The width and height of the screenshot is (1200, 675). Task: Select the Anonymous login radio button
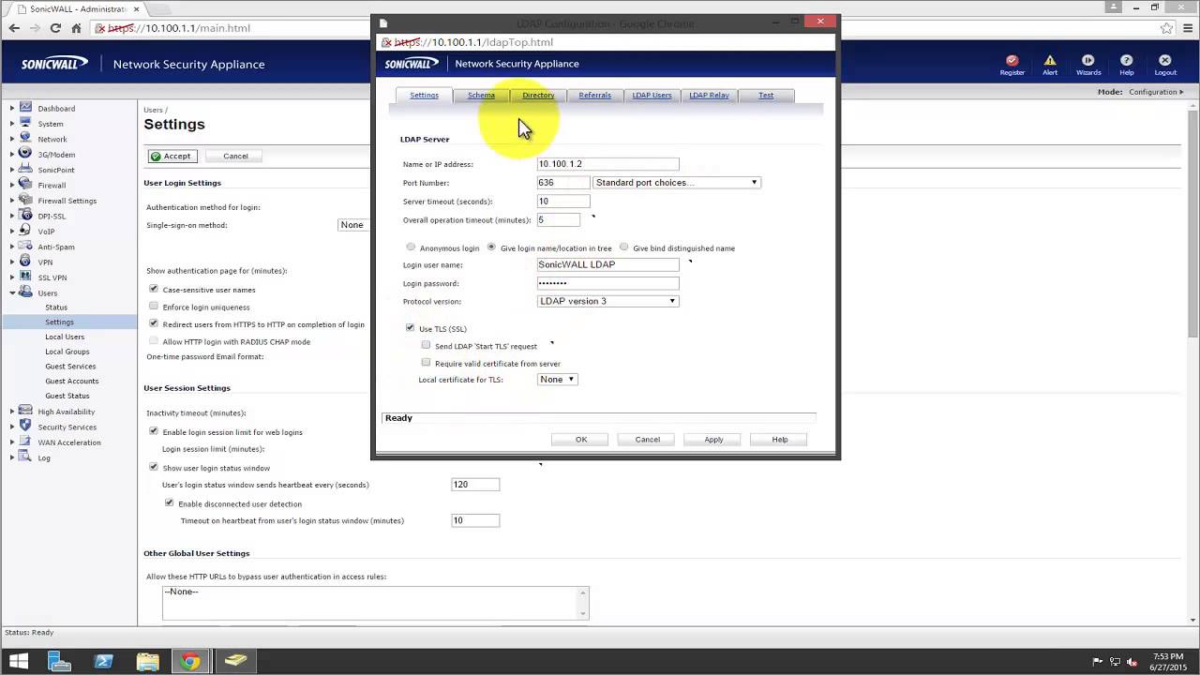(411, 247)
